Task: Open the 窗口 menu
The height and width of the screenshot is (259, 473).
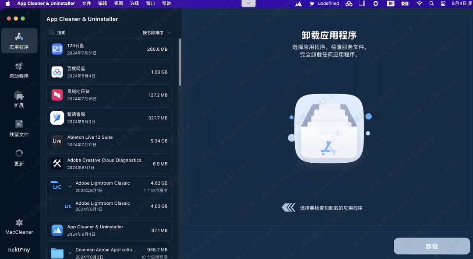Action: tap(150, 3)
